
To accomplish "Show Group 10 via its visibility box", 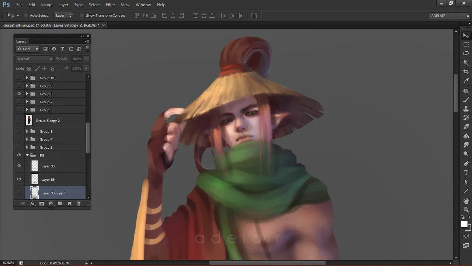I will click(19, 78).
